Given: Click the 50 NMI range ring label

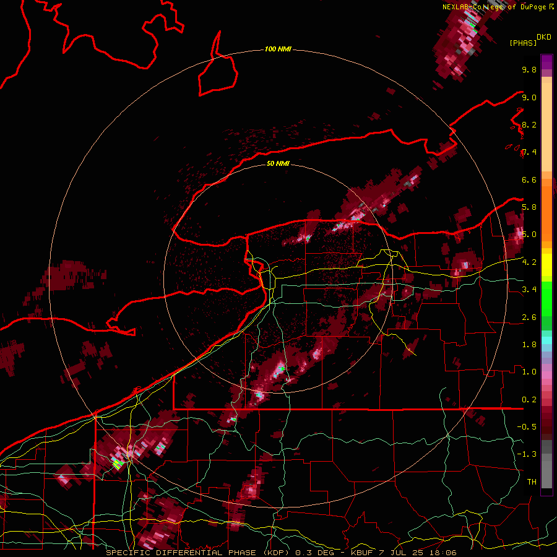Looking at the screenshot, I should 278,163.
